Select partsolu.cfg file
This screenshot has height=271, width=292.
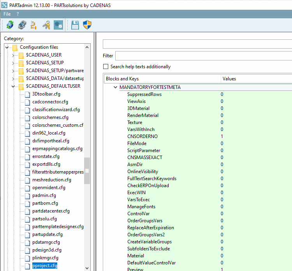pos(44,219)
